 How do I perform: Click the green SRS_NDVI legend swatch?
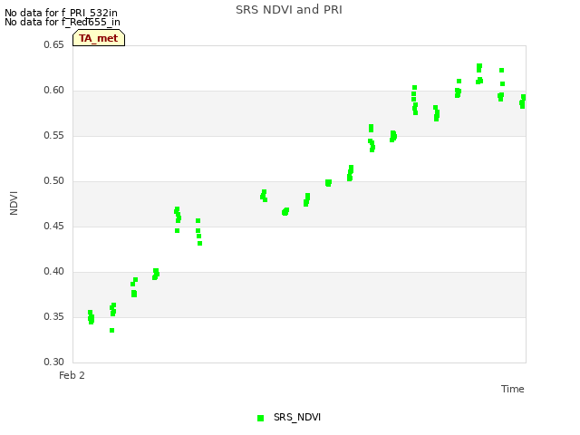(x=260, y=418)
